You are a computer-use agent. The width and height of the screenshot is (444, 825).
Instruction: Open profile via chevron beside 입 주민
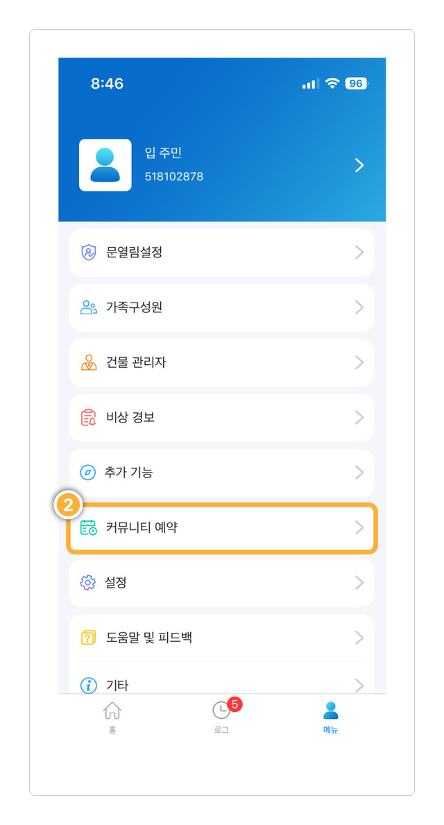point(359,165)
